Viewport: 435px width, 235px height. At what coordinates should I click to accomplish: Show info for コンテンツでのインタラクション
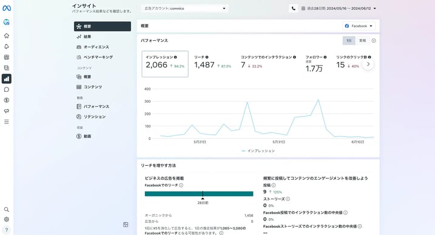tap(294, 57)
